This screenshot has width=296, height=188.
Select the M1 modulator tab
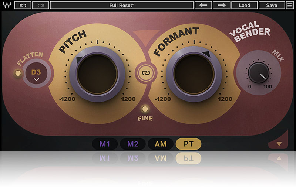[x=105, y=144]
